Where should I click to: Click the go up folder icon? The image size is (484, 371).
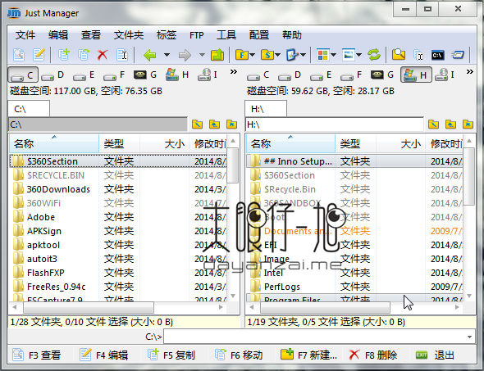click(x=217, y=55)
